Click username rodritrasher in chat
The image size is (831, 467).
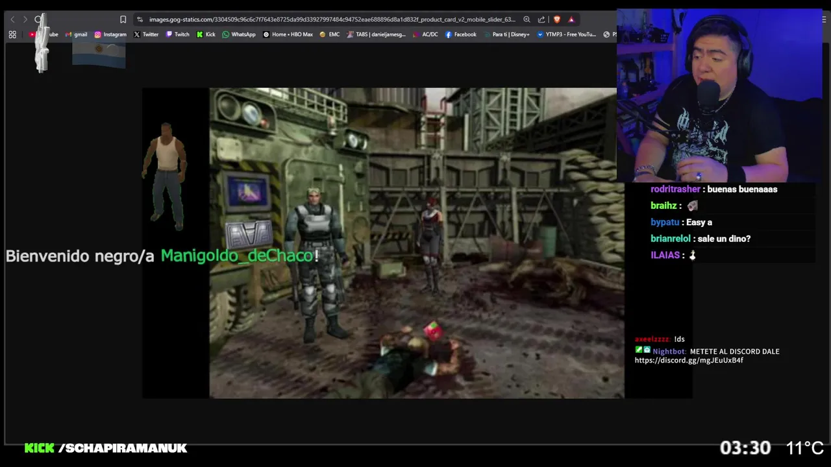(675, 189)
